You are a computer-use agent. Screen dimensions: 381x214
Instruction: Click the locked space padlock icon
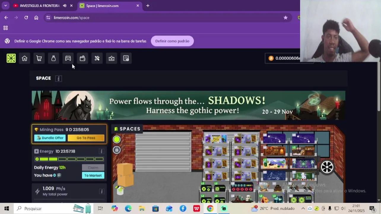click(117, 150)
